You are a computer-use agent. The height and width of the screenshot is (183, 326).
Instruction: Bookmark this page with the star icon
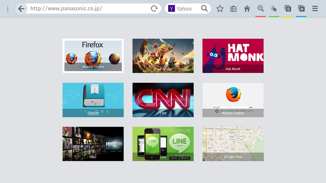tap(220, 9)
